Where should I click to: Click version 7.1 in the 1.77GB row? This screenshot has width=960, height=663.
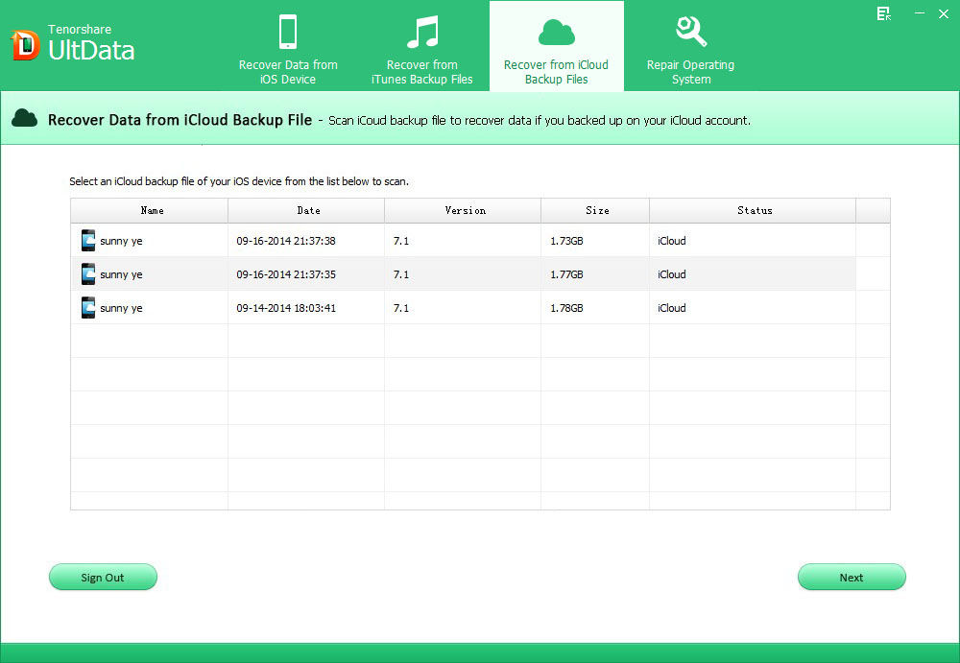[x=401, y=274]
